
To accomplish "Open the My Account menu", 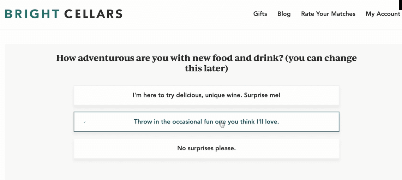I will pos(383,14).
